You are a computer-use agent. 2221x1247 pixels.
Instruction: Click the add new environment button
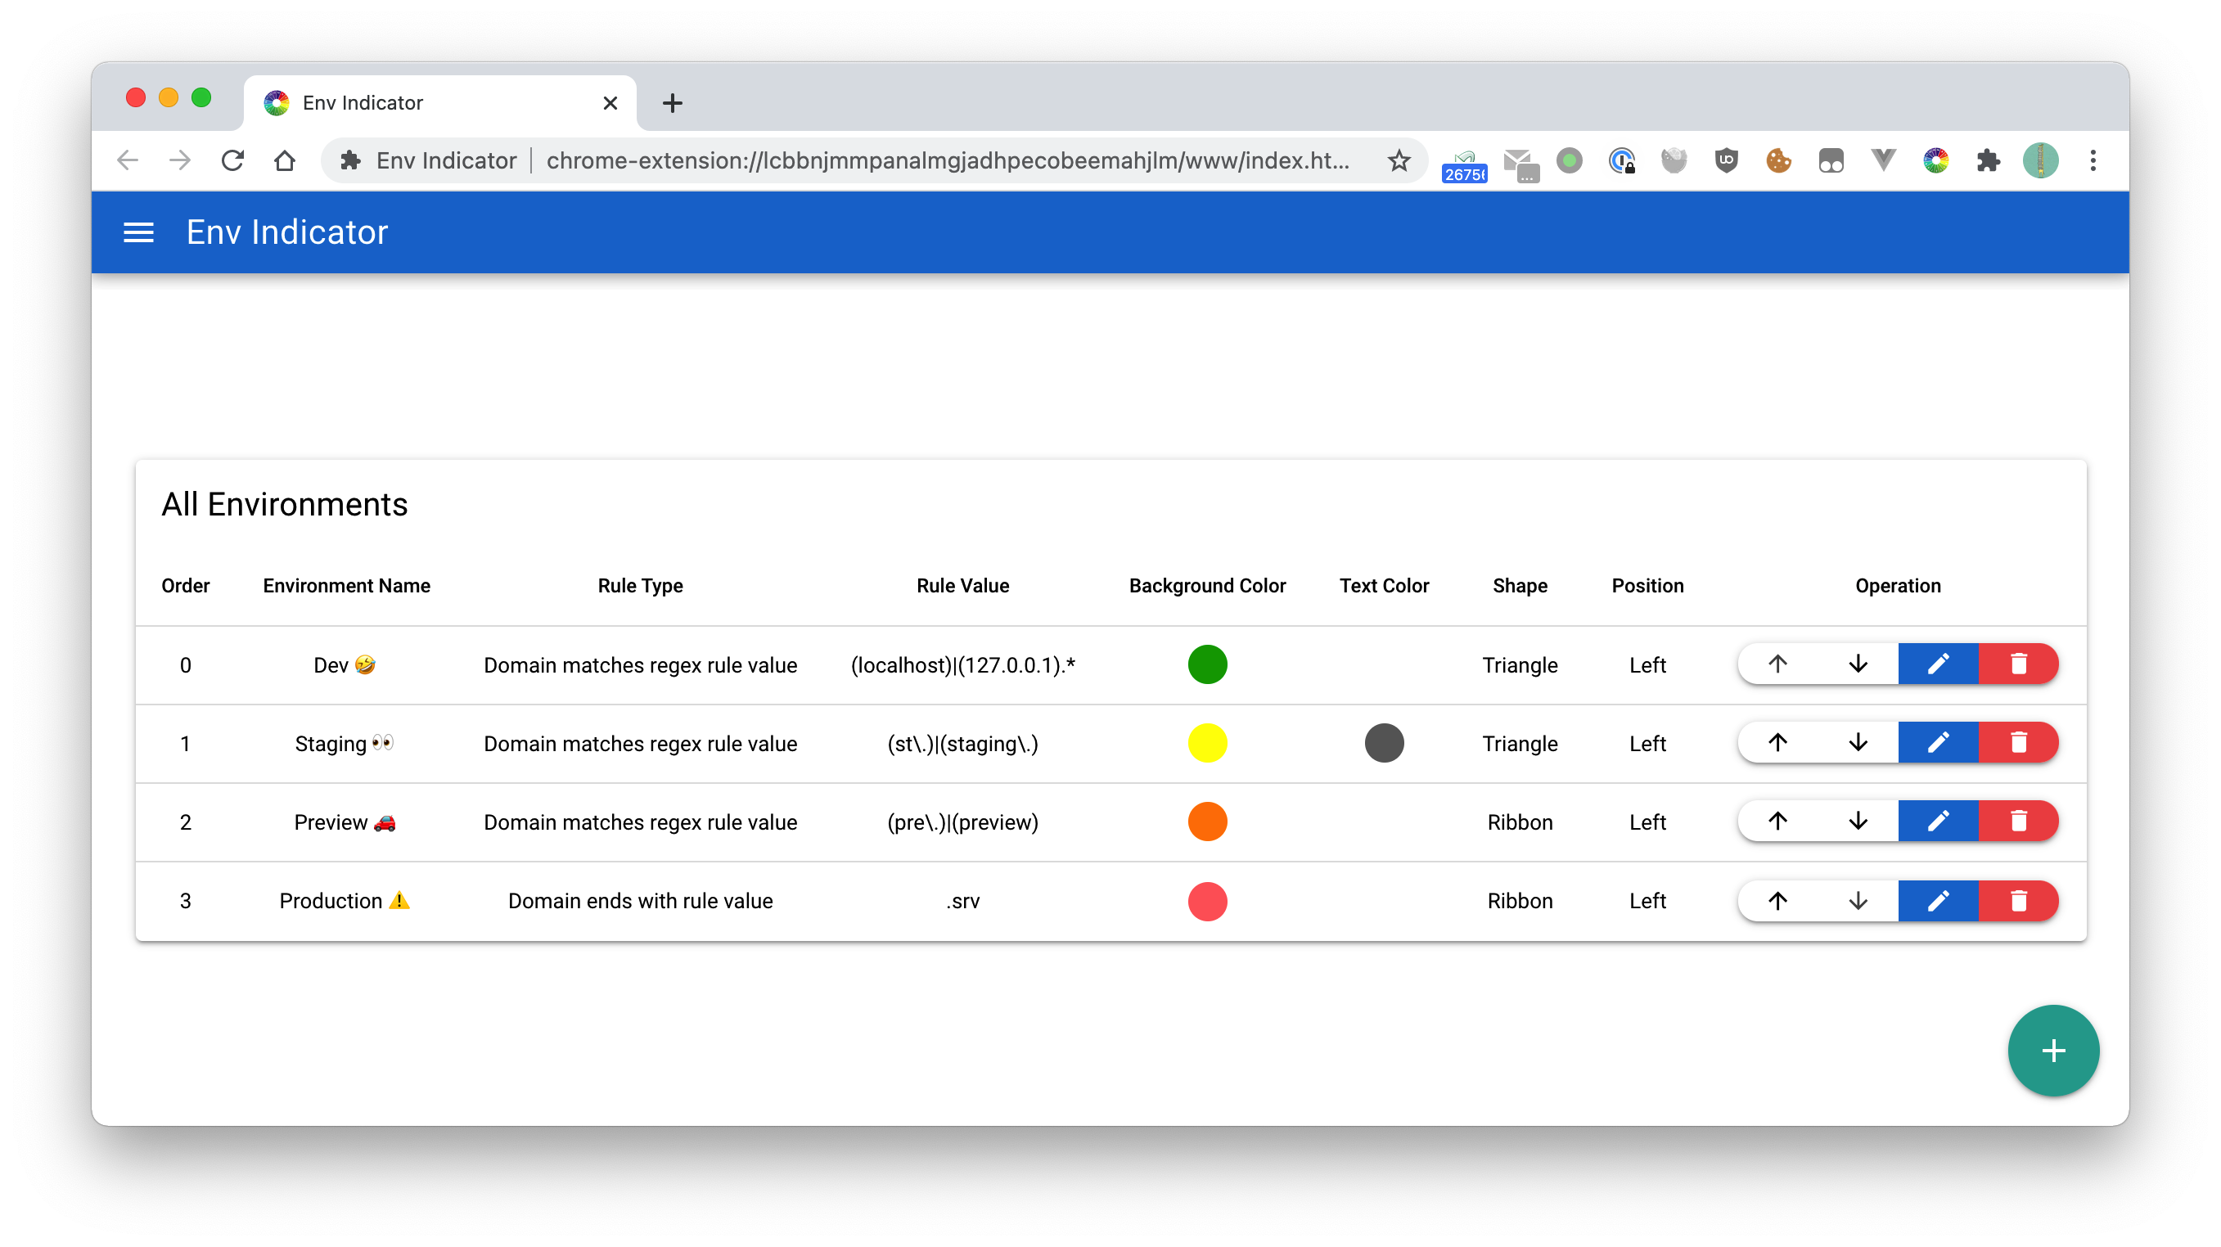2052,1051
